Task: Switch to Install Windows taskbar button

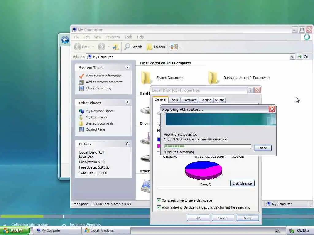Action: point(106,230)
